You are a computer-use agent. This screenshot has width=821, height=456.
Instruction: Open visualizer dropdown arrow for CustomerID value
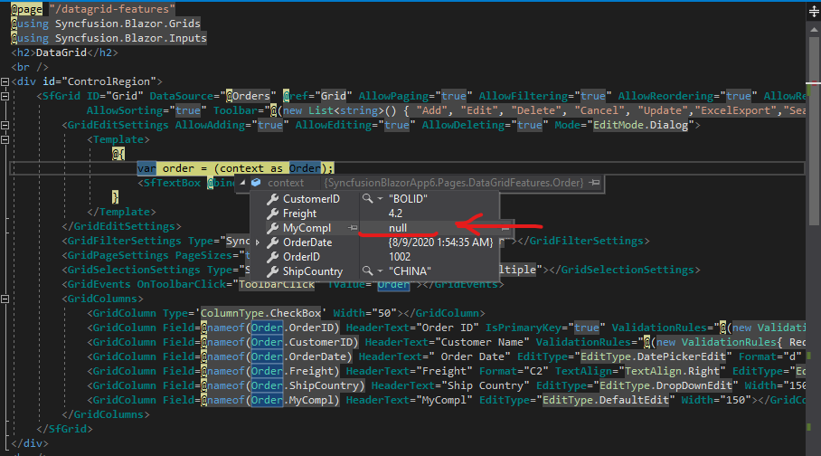click(379, 199)
